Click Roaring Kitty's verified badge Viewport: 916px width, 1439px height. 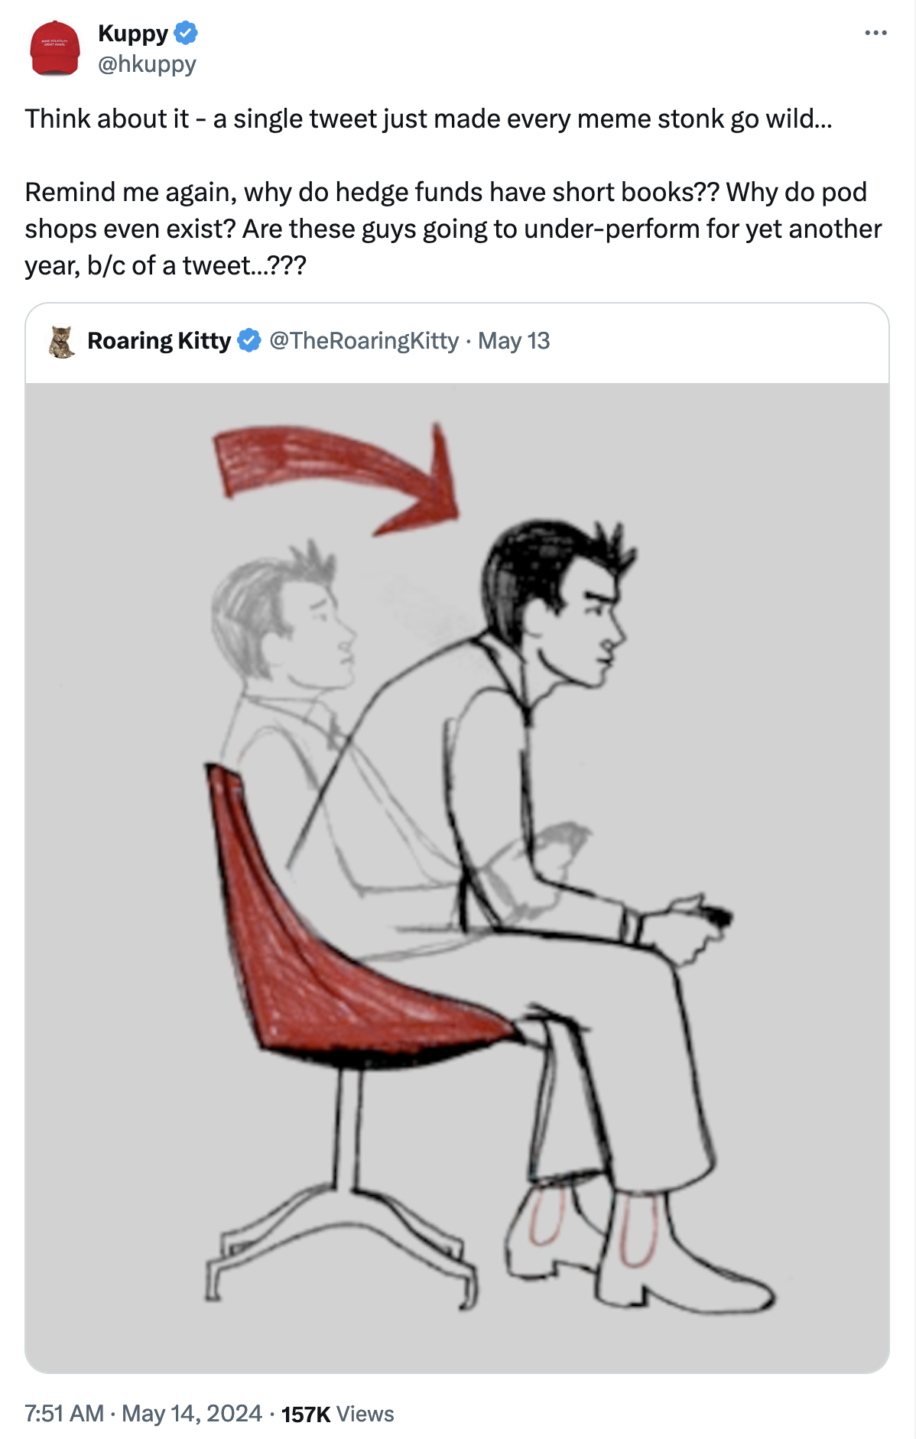coord(249,340)
